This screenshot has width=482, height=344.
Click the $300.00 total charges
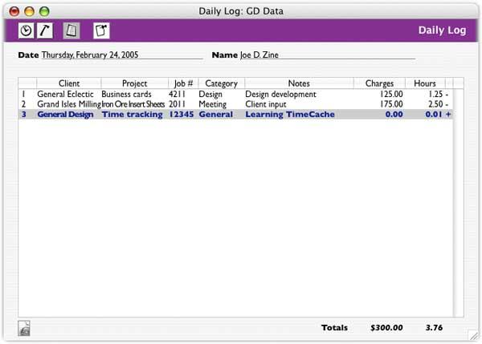[x=386, y=327]
